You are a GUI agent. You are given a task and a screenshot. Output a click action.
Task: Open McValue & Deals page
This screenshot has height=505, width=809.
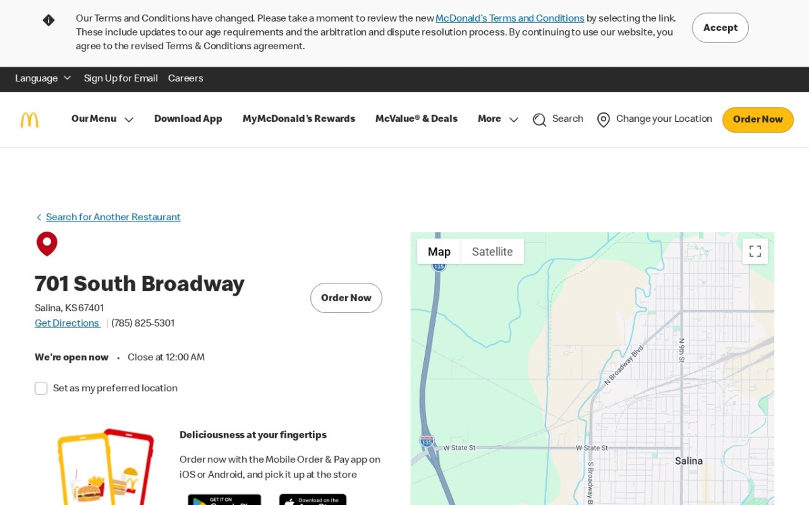(x=417, y=119)
